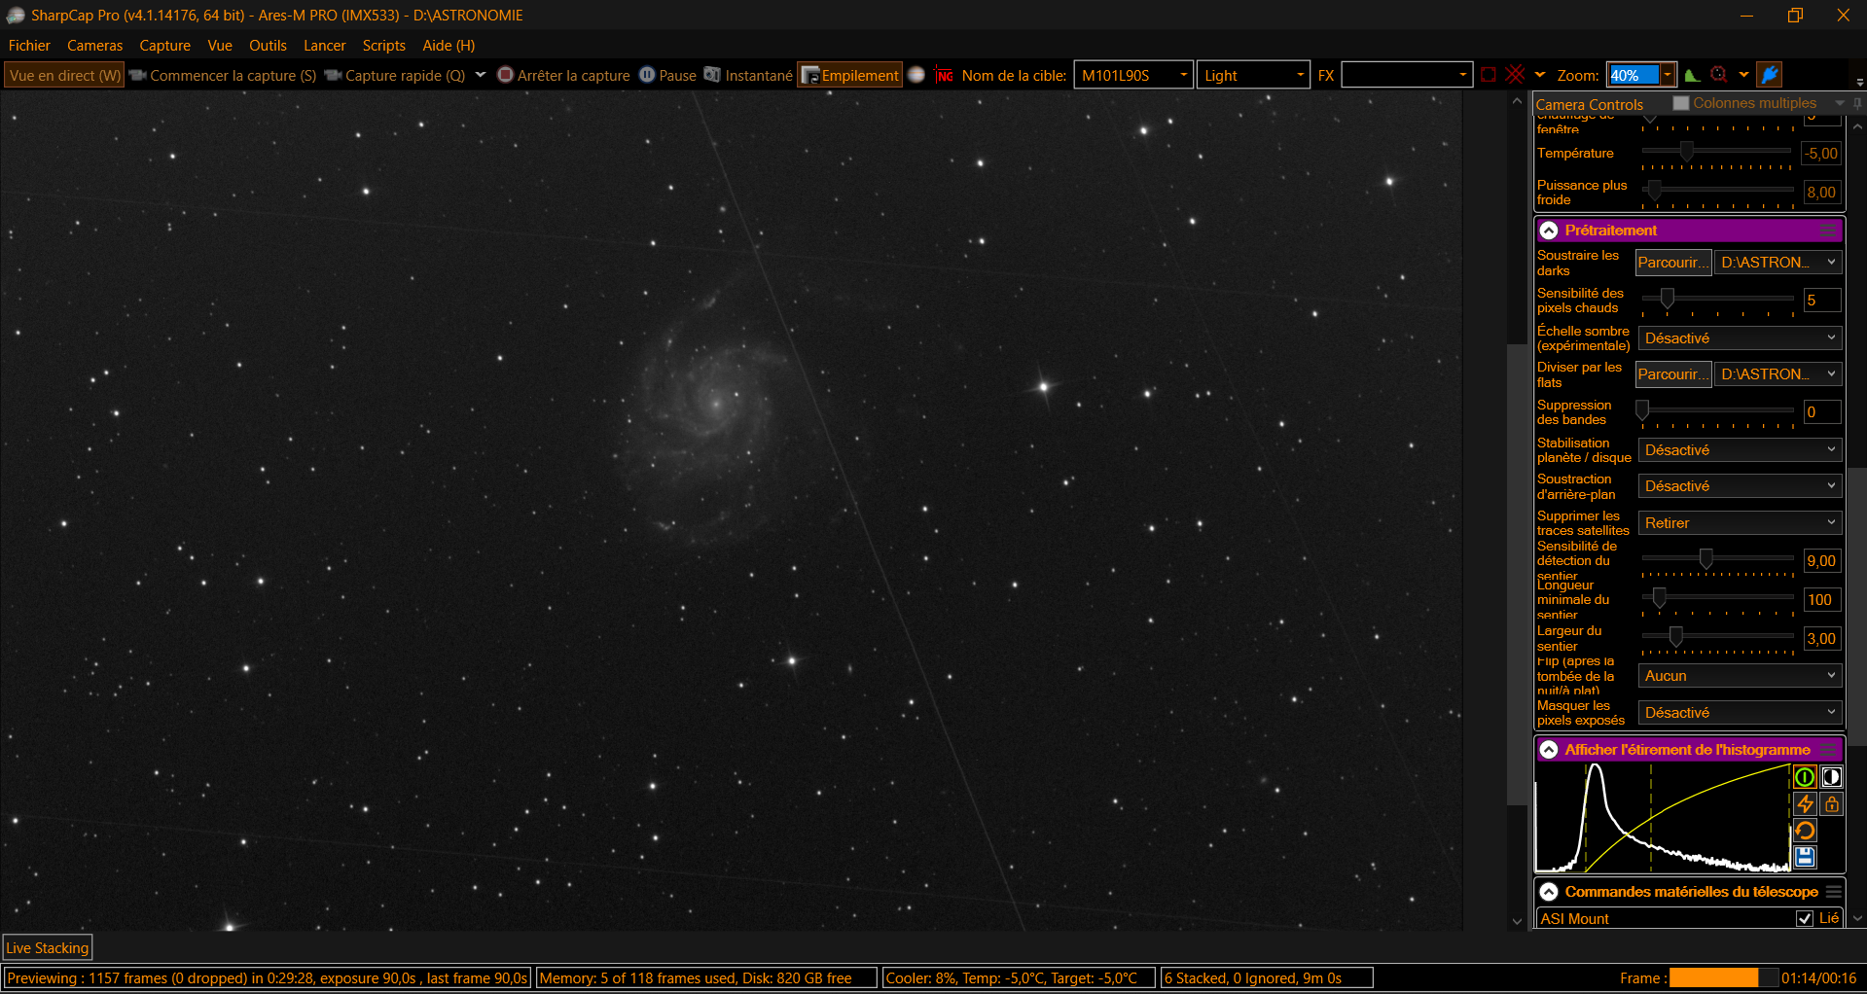Viewport: 1867px width, 994px height.
Task: Collapse the Prétraitement section
Action: point(1549,231)
